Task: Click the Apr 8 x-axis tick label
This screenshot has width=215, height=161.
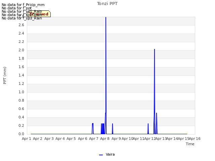Action: click(105, 139)
